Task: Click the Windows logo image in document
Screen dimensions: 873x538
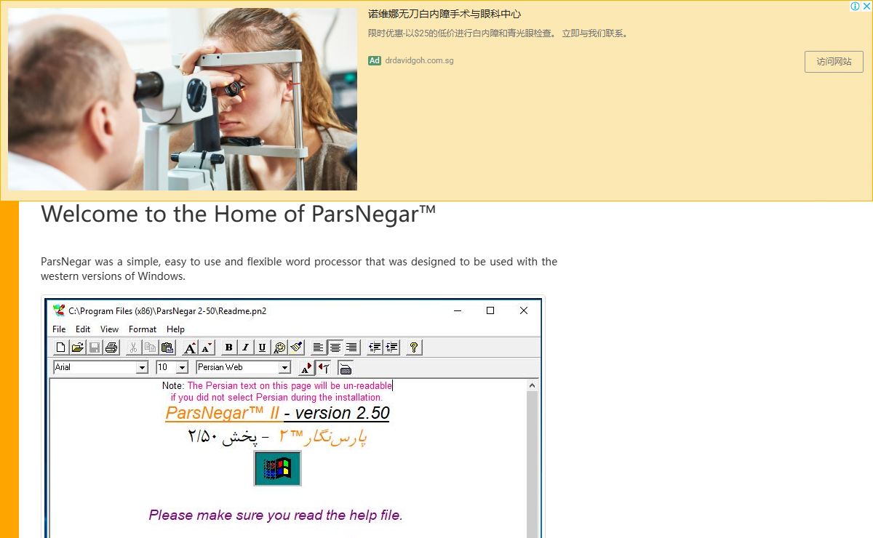Action: tap(277, 468)
